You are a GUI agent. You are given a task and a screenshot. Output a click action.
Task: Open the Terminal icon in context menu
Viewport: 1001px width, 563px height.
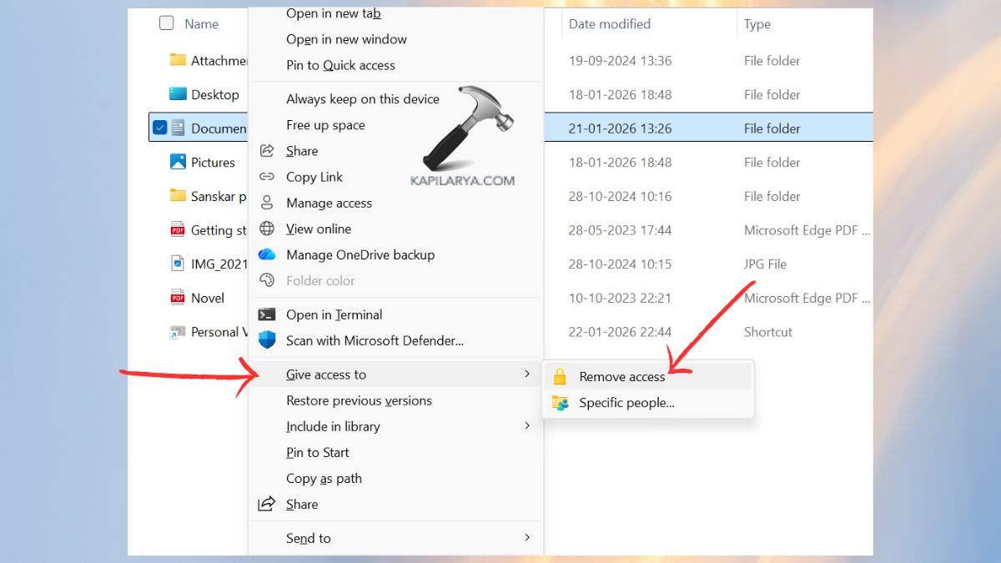click(267, 314)
